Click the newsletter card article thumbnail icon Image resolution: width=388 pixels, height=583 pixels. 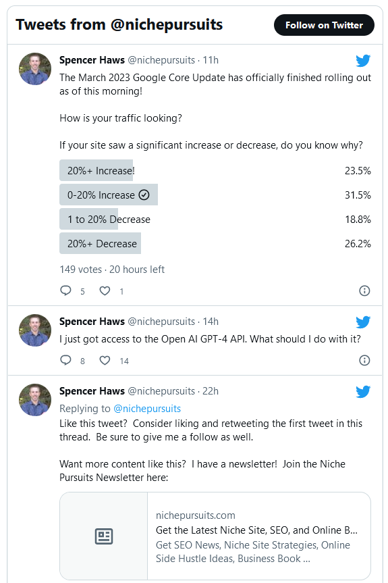coord(104,536)
